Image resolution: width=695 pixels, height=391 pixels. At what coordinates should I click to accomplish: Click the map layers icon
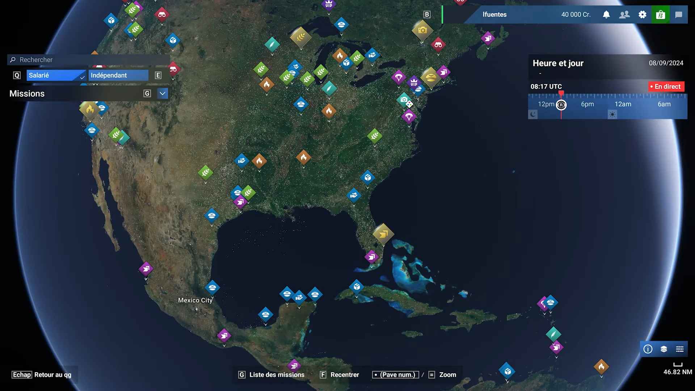(x=664, y=349)
